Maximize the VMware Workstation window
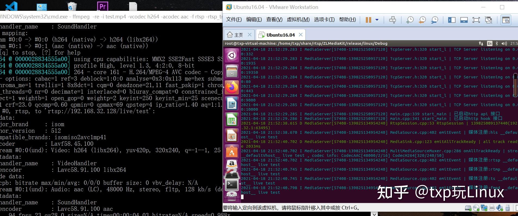 [x=502, y=7]
